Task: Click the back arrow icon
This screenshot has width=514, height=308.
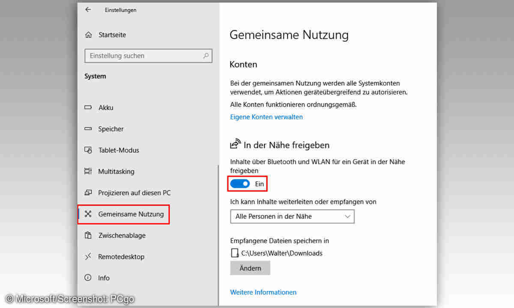Action: coord(88,9)
